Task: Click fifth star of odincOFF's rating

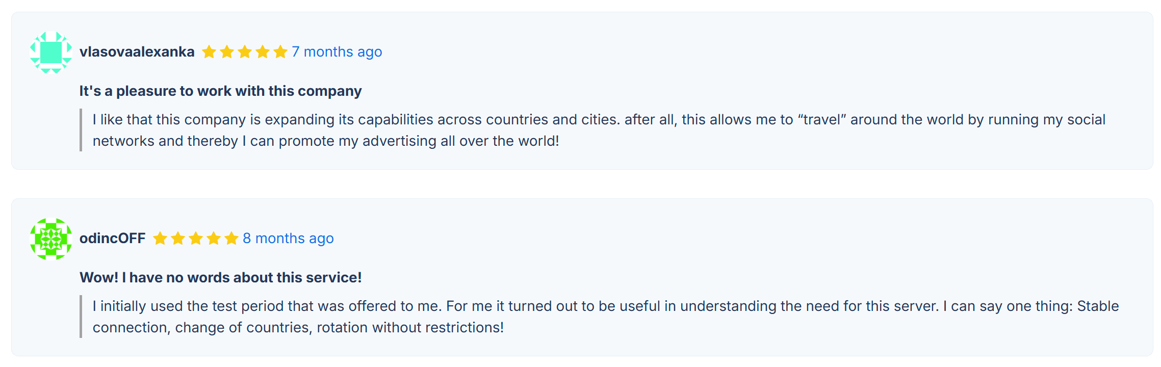Action: 231,239
